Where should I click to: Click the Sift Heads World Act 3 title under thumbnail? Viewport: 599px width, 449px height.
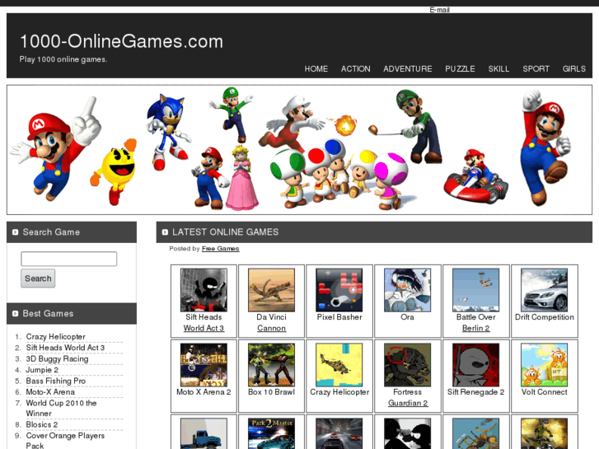click(x=204, y=322)
